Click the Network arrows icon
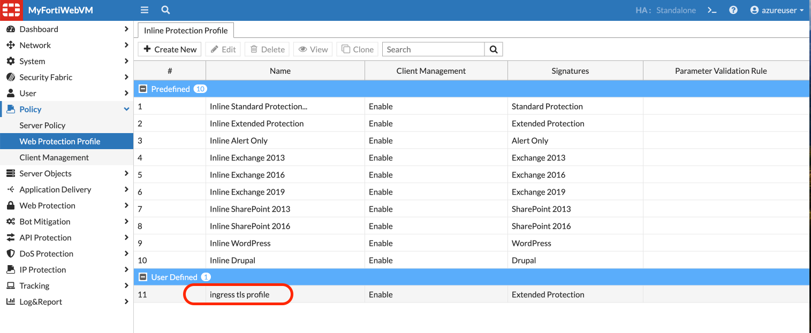The height and width of the screenshot is (333, 811). click(11, 45)
